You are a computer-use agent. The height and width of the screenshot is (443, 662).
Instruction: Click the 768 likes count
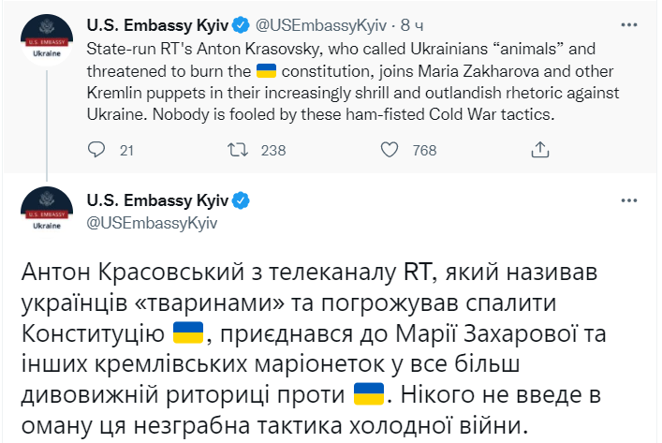424,151
